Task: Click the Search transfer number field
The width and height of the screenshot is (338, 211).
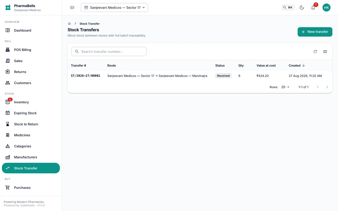Action: [109, 51]
